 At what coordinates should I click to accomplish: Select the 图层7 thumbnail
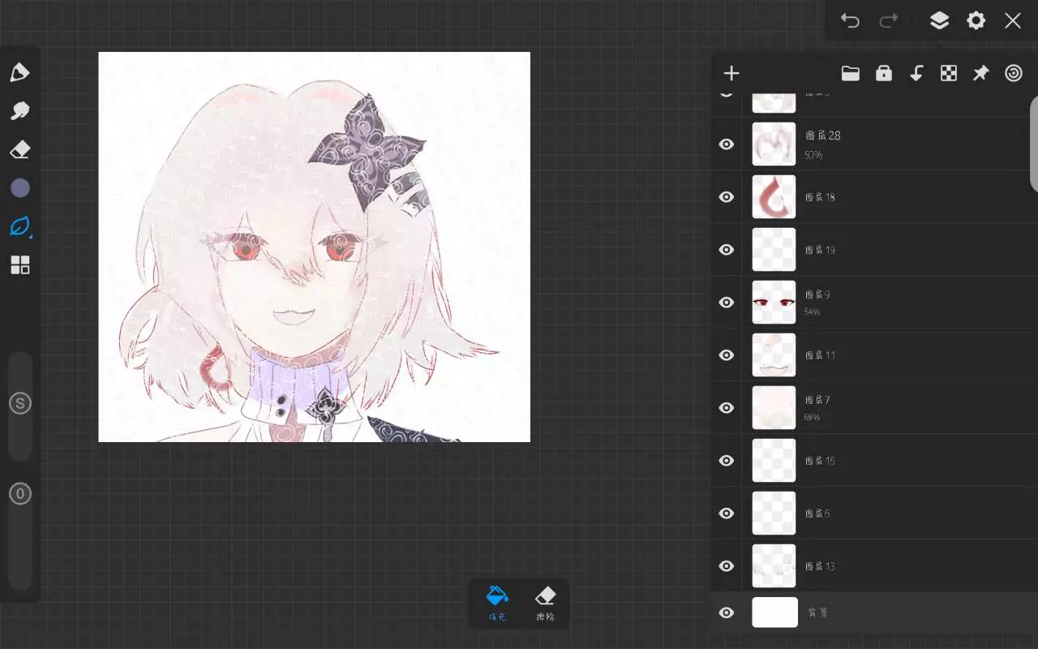click(x=774, y=408)
